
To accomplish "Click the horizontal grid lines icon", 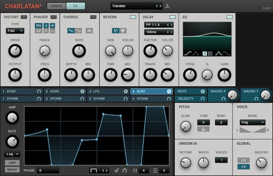I will pos(155,171).
